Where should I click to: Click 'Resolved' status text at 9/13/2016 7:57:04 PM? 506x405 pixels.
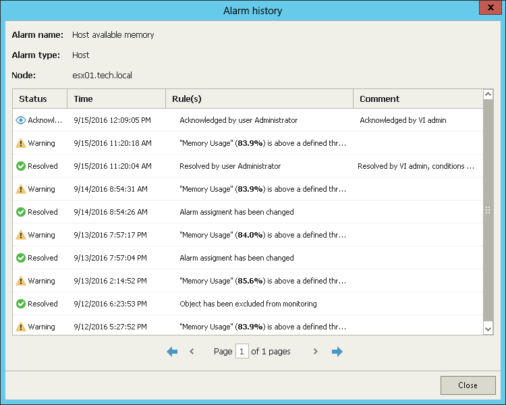coord(43,258)
